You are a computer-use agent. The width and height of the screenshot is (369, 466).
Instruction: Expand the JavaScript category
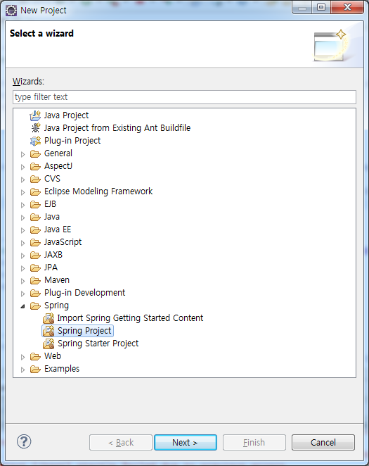(22, 243)
